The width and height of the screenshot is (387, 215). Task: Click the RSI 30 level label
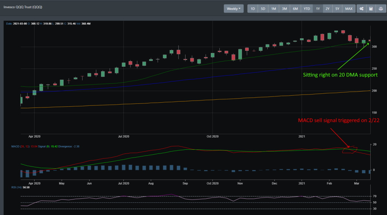coord(375,209)
